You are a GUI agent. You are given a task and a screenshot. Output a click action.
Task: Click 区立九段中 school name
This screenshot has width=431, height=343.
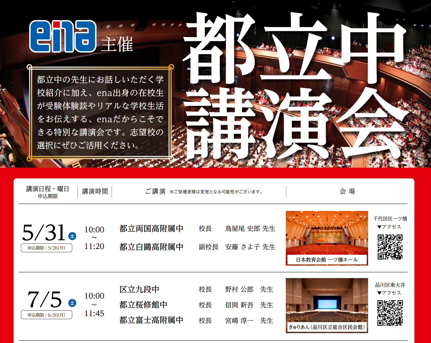pos(139,289)
